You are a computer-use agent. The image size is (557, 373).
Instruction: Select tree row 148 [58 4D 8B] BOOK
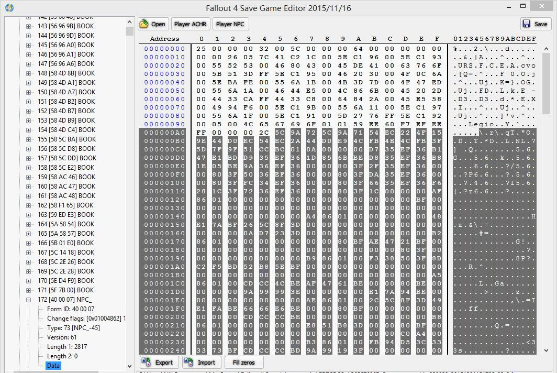click(66, 73)
